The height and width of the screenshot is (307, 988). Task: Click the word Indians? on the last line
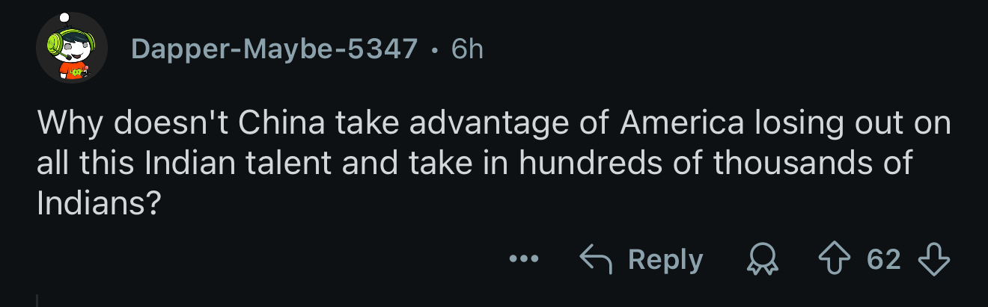pos(100,204)
